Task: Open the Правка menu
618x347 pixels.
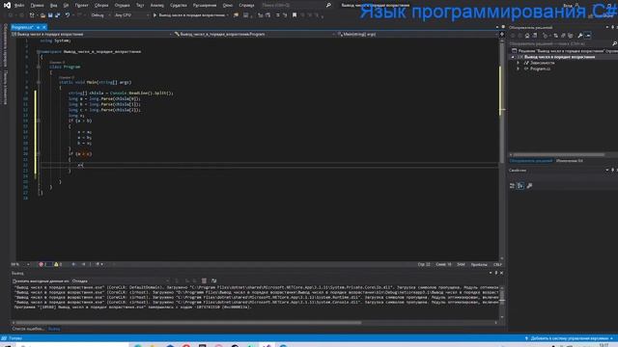Action: [37, 6]
